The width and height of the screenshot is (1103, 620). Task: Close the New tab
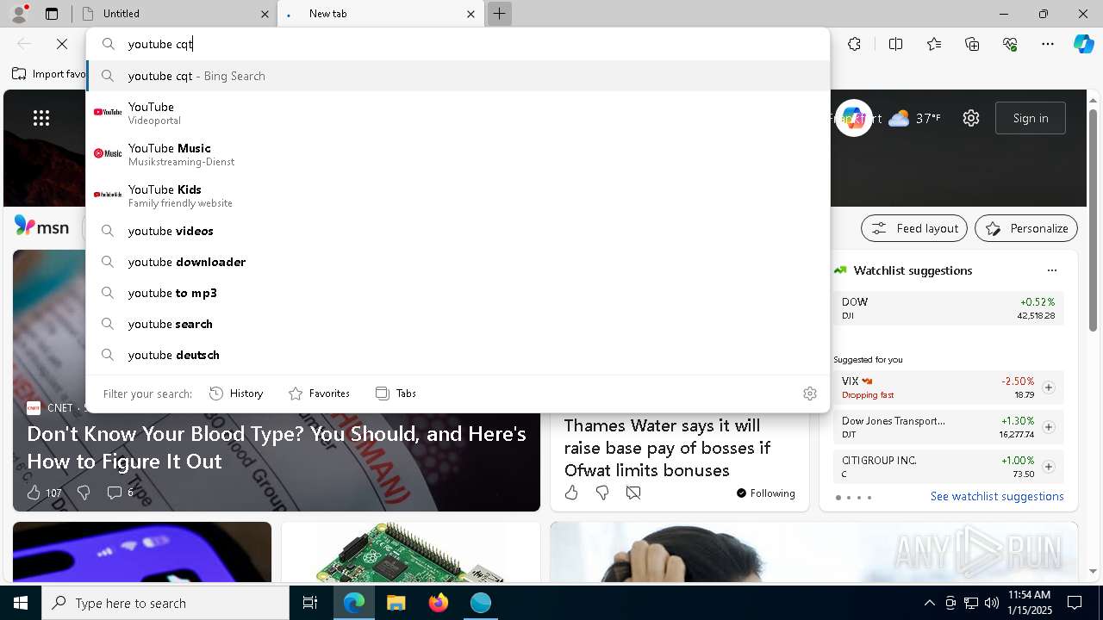tap(470, 14)
